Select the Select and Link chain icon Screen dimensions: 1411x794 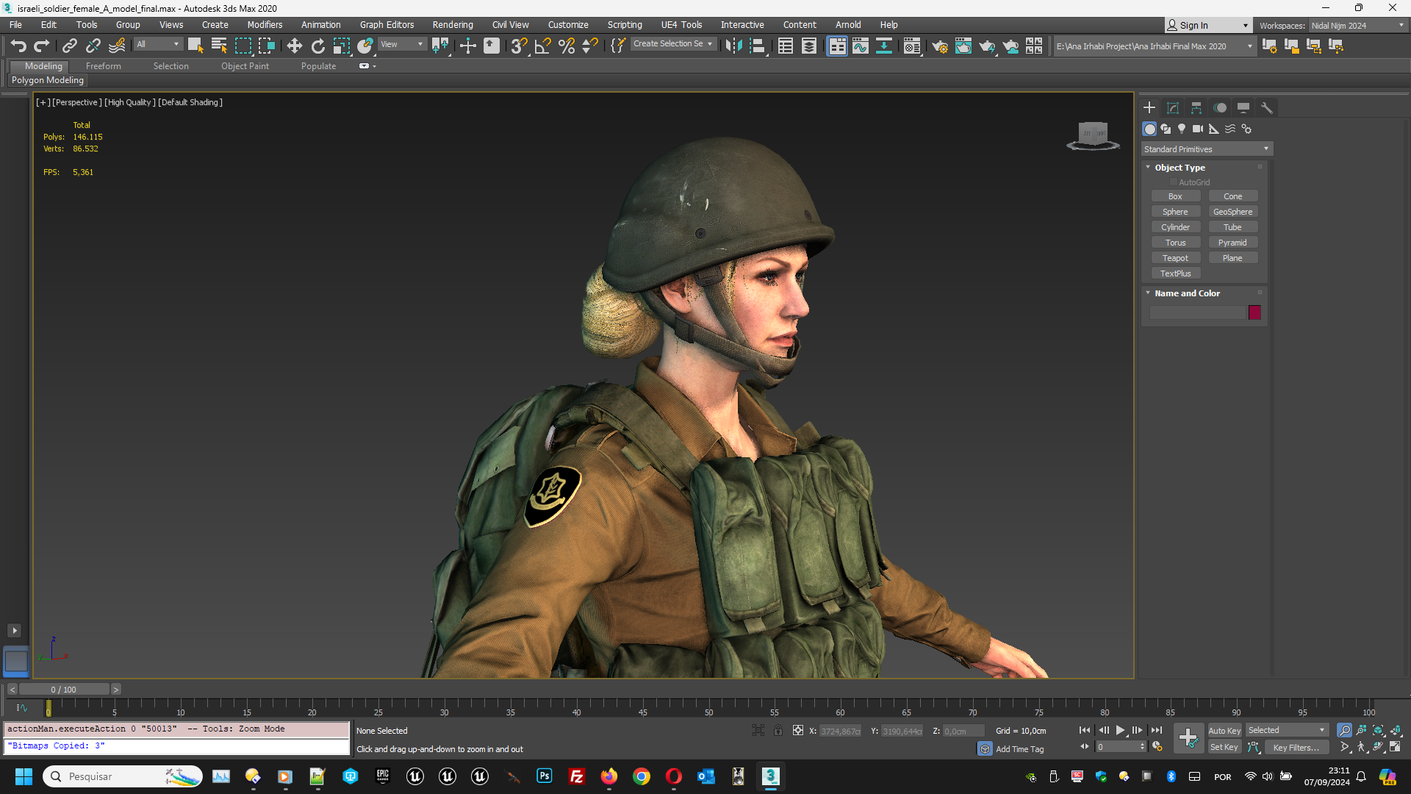69,46
